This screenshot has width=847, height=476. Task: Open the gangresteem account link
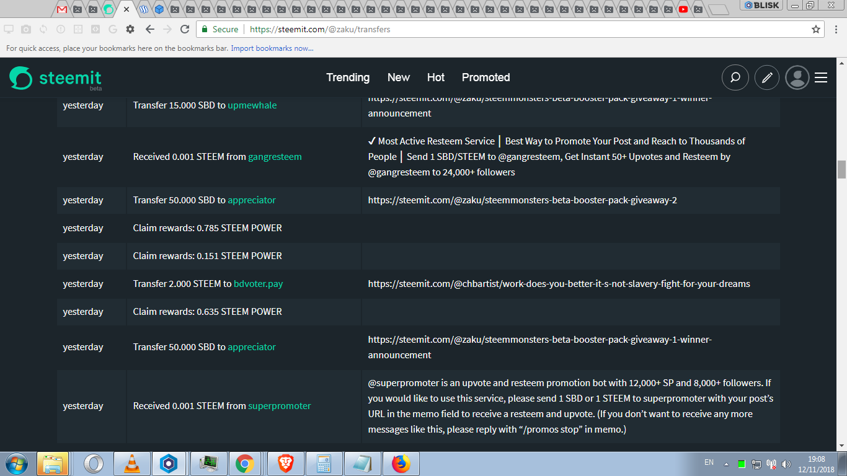click(x=275, y=157)
